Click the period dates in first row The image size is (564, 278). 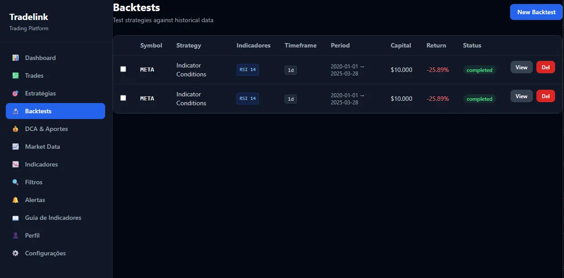[347, 70]
